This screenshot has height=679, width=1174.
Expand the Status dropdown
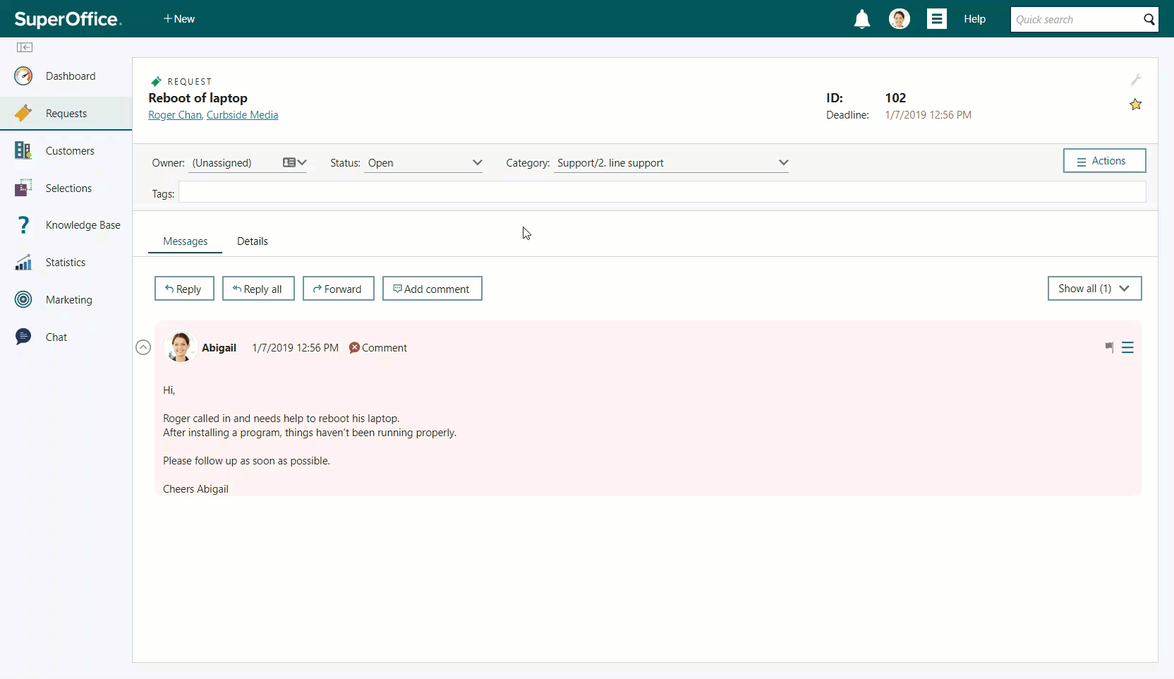click(x=477, y=162)
